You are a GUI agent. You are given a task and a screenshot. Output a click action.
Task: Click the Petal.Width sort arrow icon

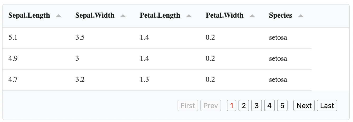(252, 16)
